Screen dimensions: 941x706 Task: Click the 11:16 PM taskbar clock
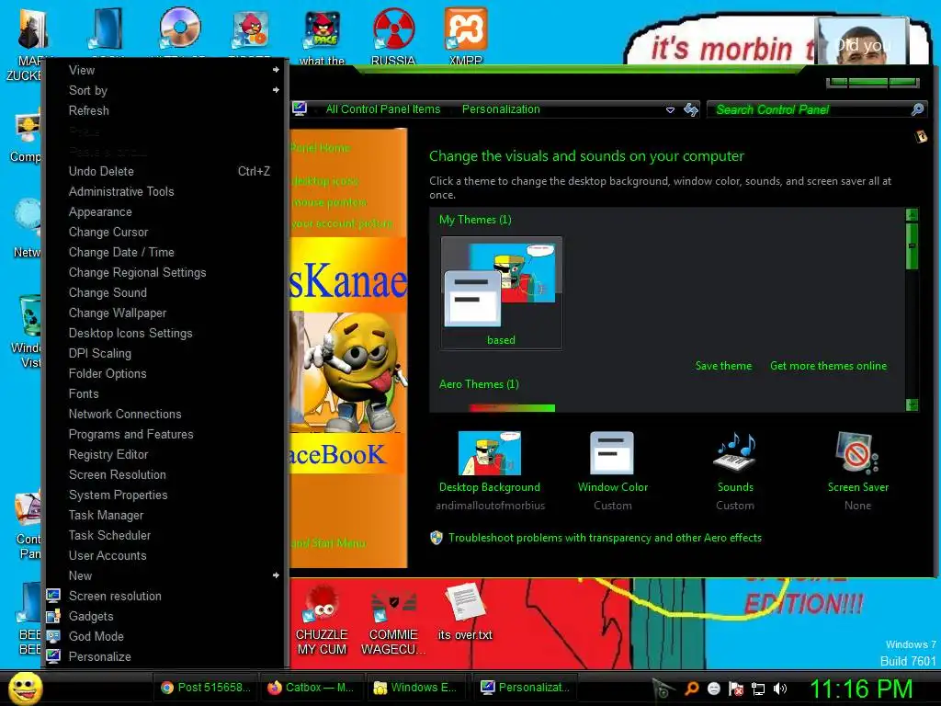pos(861,689)
